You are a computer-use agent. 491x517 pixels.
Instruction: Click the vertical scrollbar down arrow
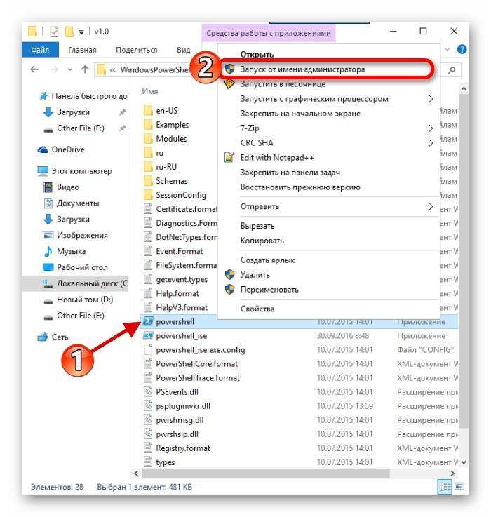(464, 462)
